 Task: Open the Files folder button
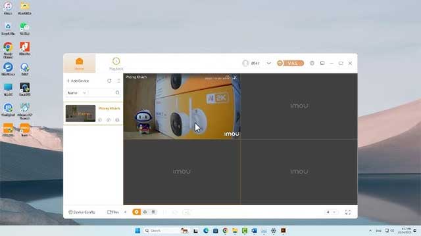tap(113, 212)
